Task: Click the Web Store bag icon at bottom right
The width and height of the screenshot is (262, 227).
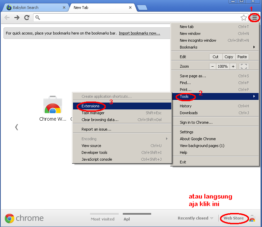Action: tap(252, 218)
